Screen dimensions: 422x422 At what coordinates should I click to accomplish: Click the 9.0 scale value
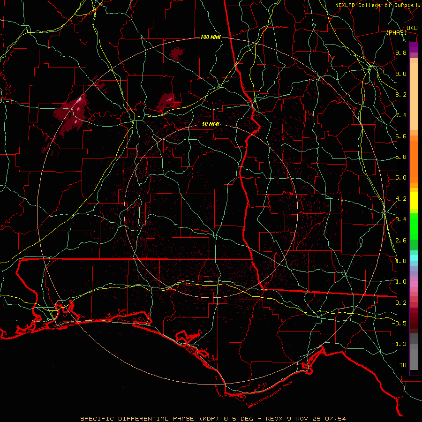(x=401, y=74)
